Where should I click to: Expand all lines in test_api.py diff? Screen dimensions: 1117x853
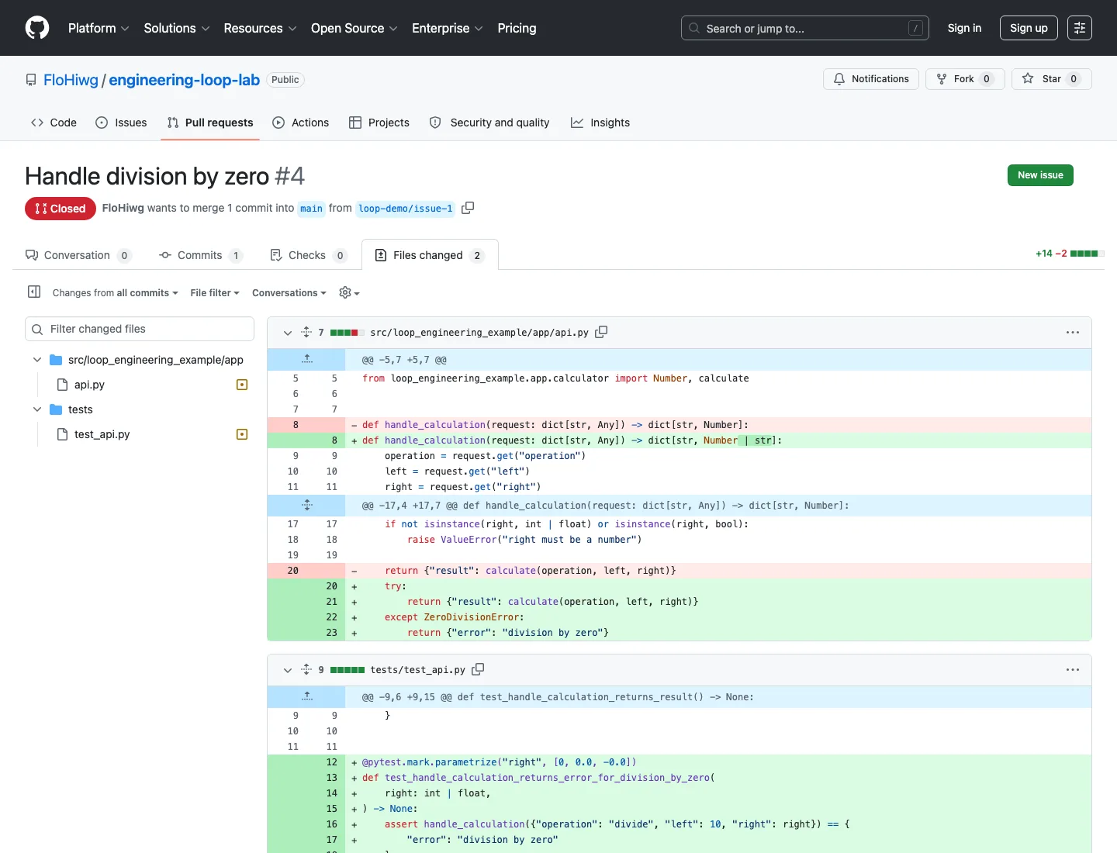(x=306, y=669)
